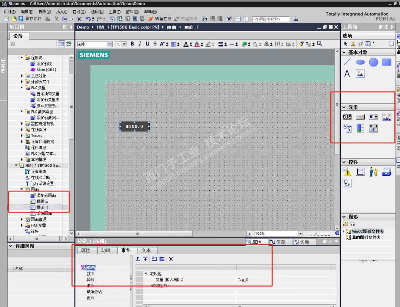Select the Date/time field element
The height and width of the screenshot is (307, 400).
347,128
